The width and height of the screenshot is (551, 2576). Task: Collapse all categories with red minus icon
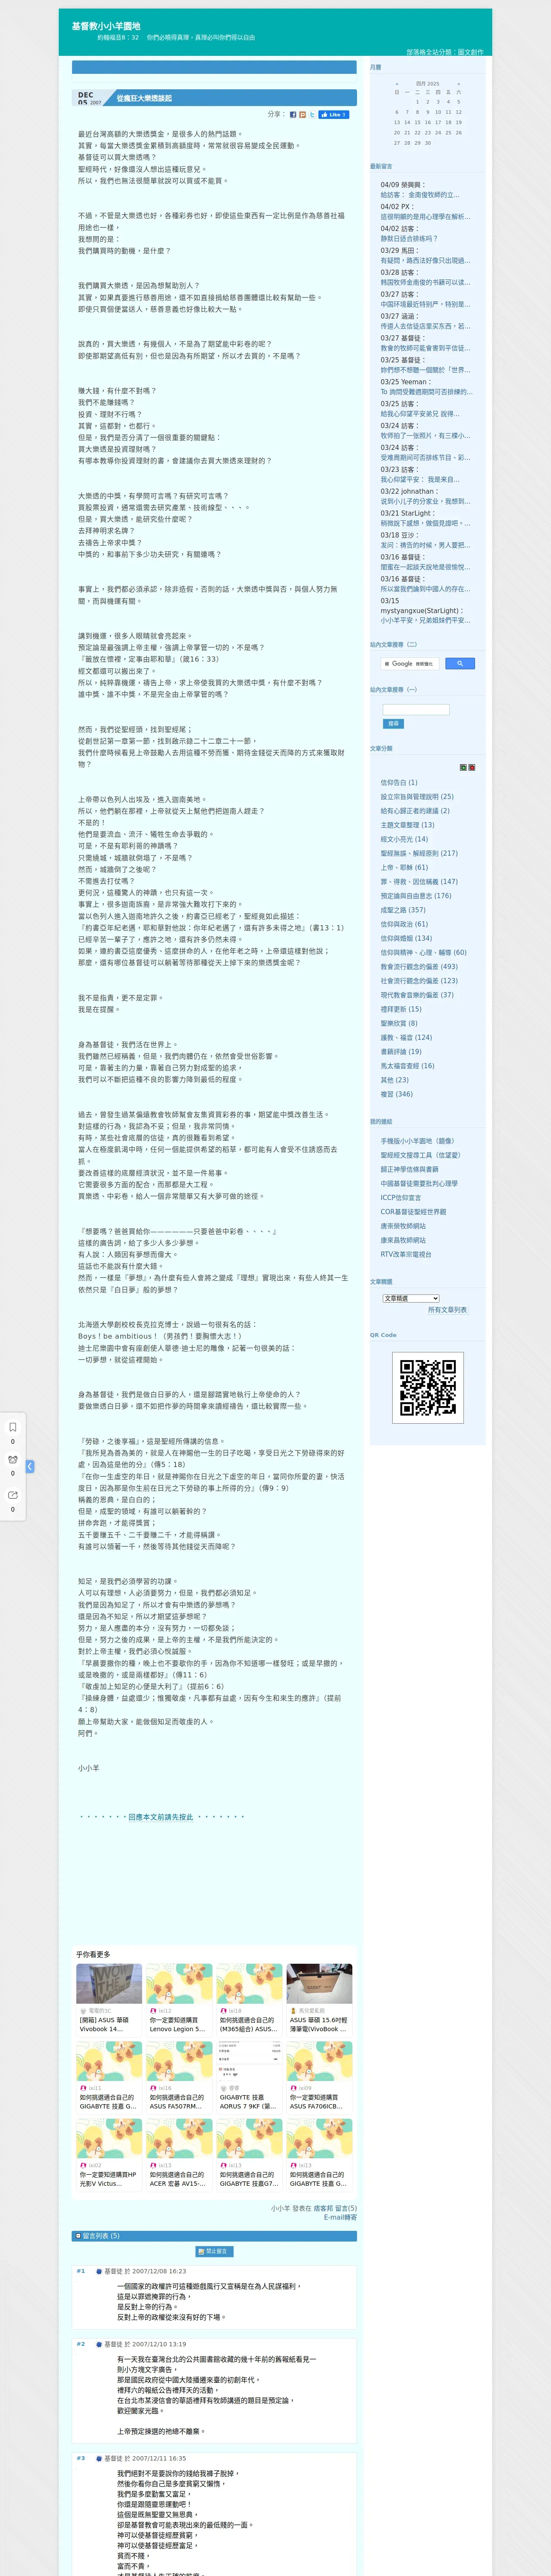472,768
